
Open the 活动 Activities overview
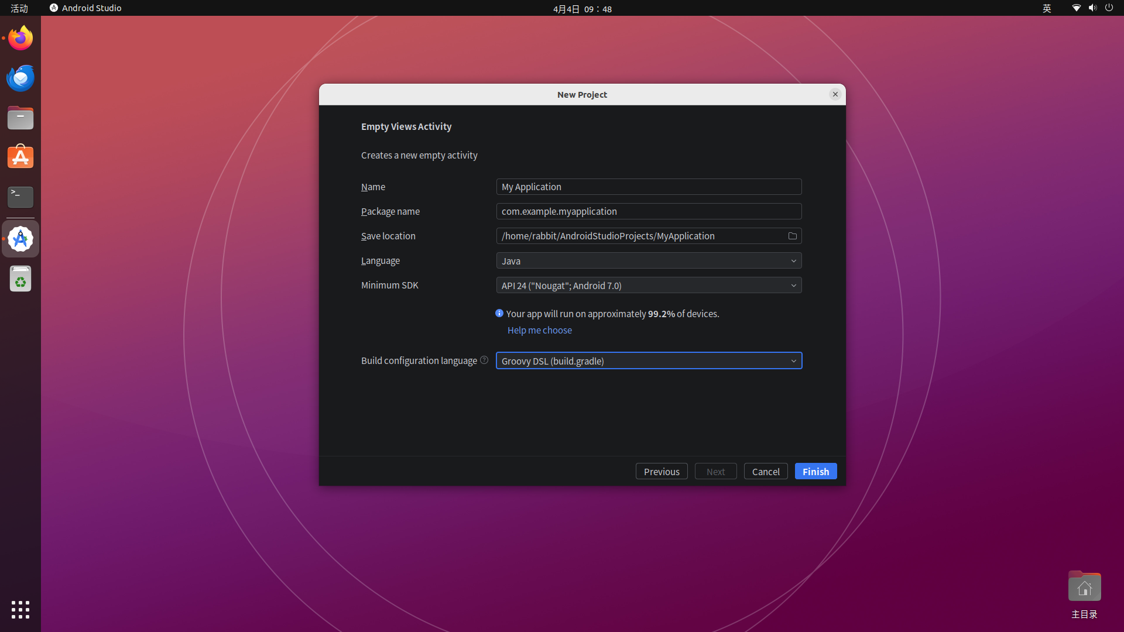19,8
